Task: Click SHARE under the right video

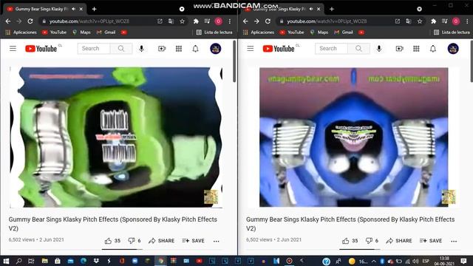Action: 399,241
